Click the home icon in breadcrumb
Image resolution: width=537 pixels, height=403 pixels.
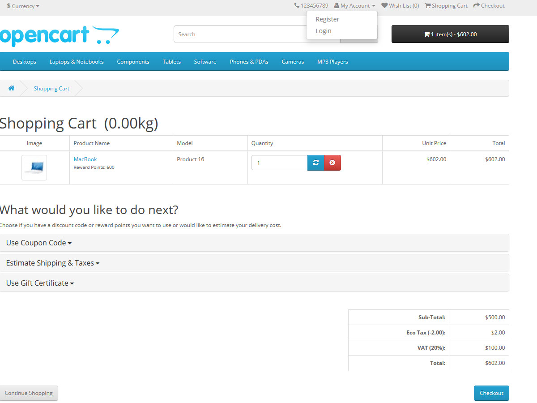[x=12, y=88]
